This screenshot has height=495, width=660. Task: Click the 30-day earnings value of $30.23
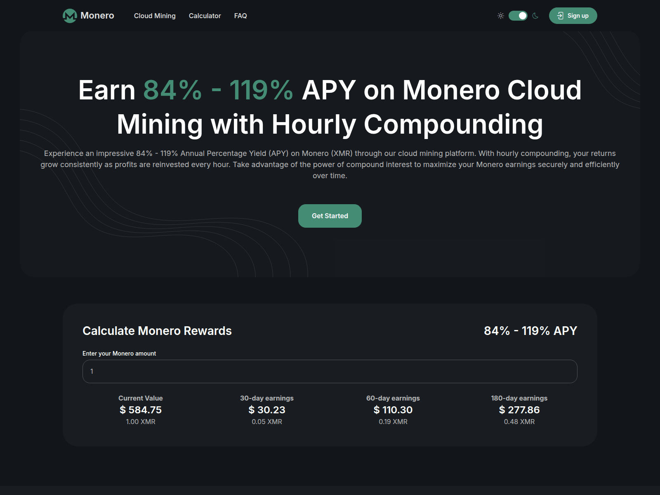[x=267, y=410]
